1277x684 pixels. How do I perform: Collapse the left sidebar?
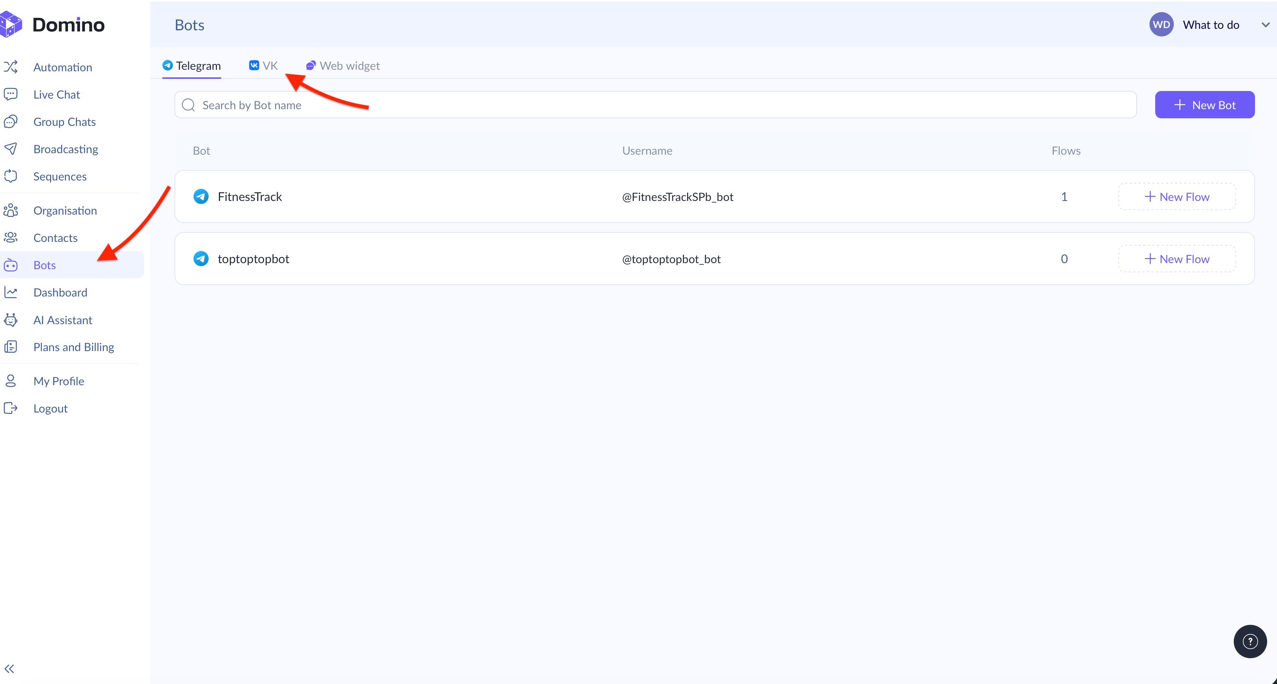pos(9,668)
